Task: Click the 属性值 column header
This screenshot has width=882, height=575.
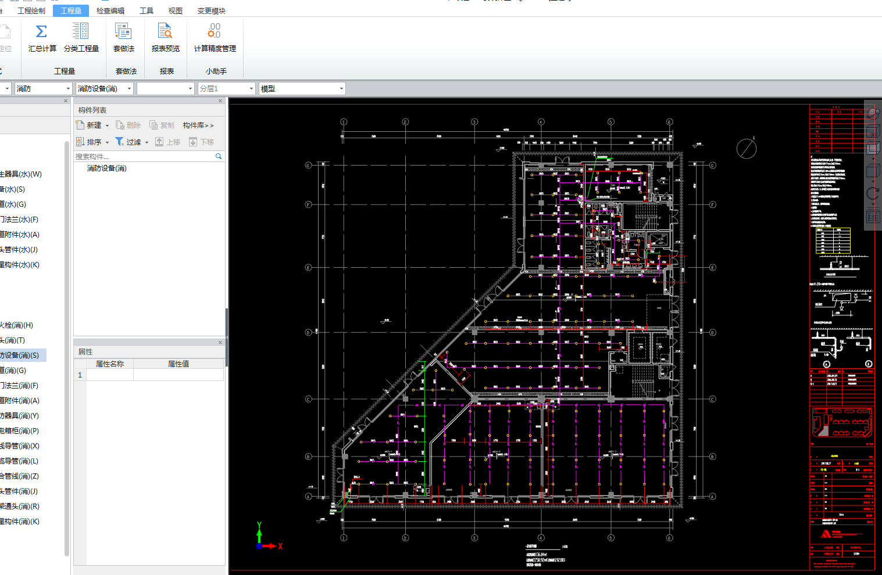Action: (178, 364)
